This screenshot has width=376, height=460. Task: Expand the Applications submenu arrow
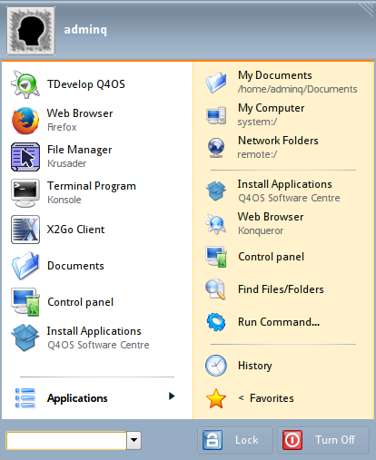click(x=172, y=396)
